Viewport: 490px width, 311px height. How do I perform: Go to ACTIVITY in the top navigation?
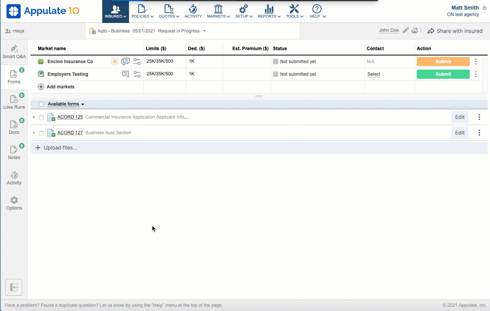pyautogui.click(x=193, y=11)
